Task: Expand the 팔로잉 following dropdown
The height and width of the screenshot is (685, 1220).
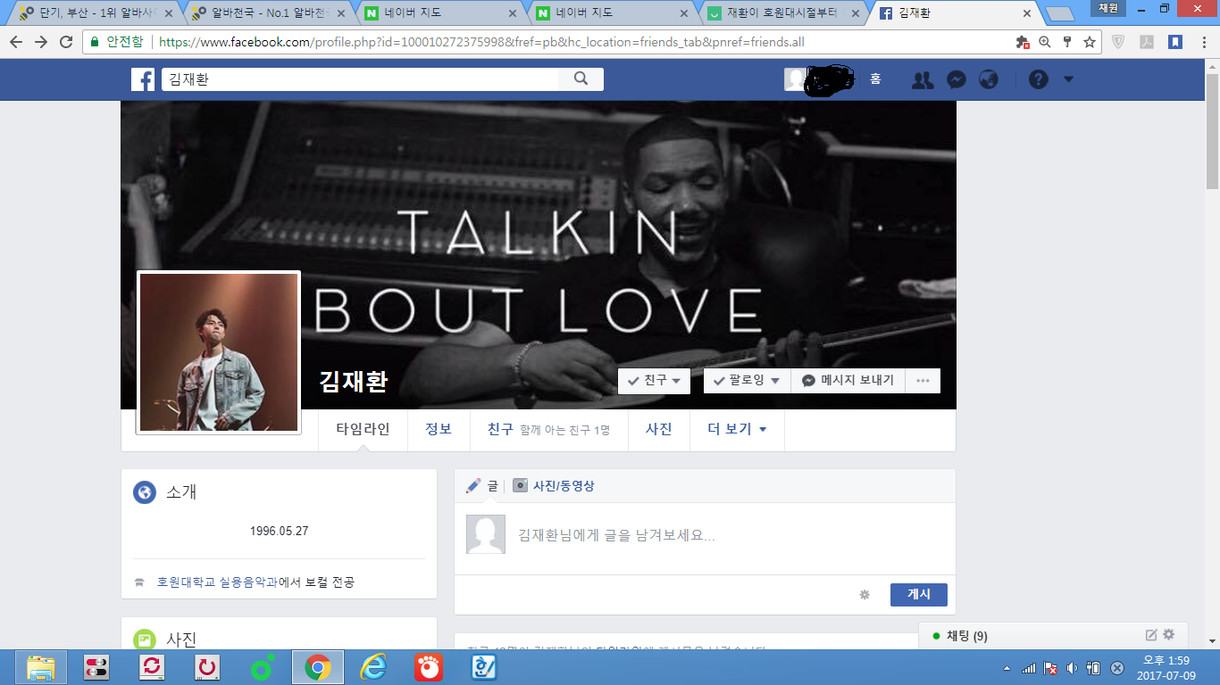Action: coord(747,381)
